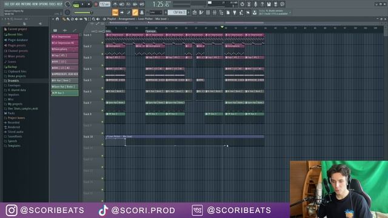The image size is (388, 218).
Task: Click the Track 1 header
Action: tap(93, 39)
